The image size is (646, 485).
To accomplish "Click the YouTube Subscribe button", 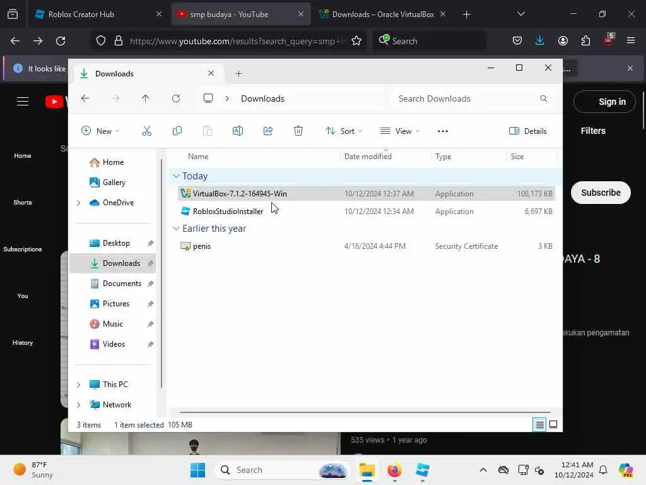I will (x=601, y=193).
